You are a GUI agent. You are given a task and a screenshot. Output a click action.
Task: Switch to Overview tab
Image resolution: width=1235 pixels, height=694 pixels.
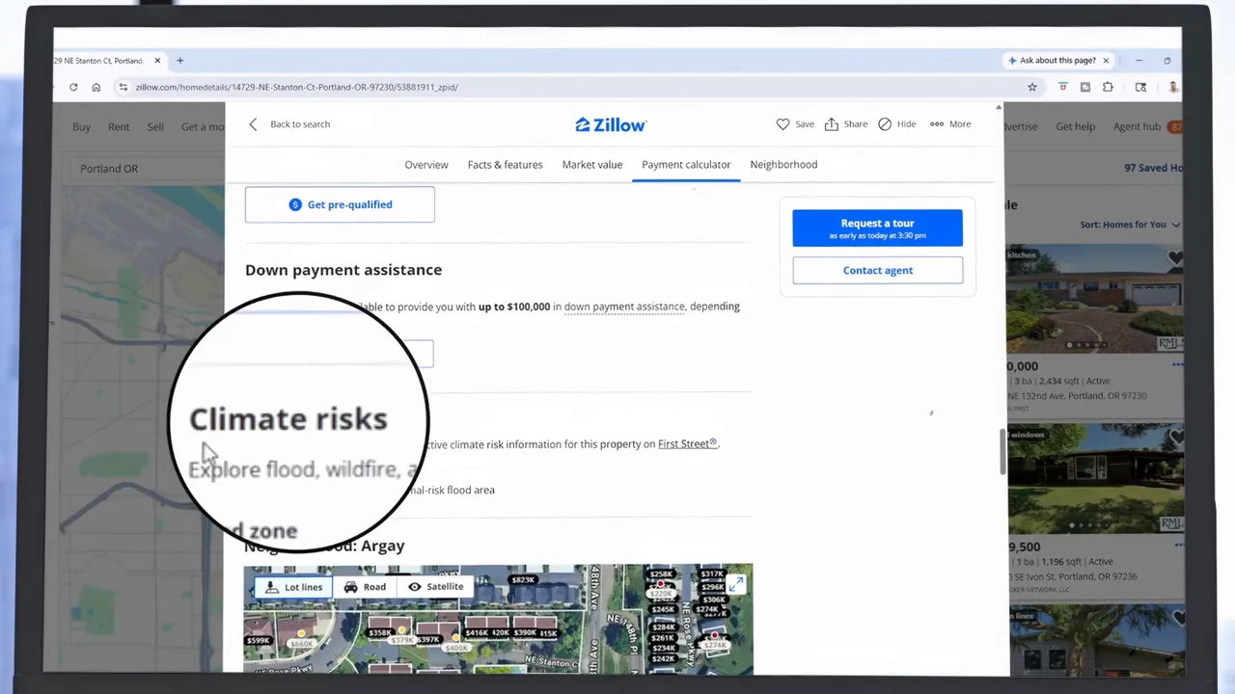[426, 165]
